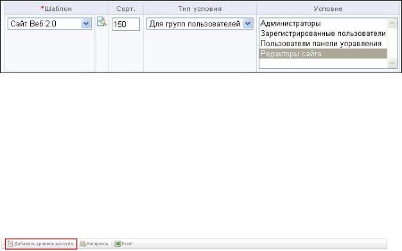The height and width of the screenshot is (251, 402).
Task: Click the condition list scroll down arrow
Action: point(392,63)
